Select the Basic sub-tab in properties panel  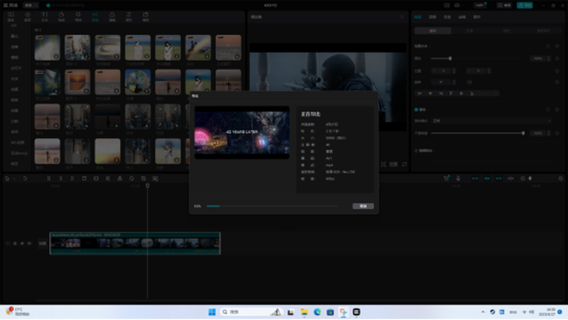pyautogui.click(x=432, y=30)
